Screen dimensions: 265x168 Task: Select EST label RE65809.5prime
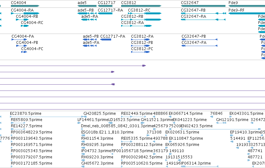[26, 120]
